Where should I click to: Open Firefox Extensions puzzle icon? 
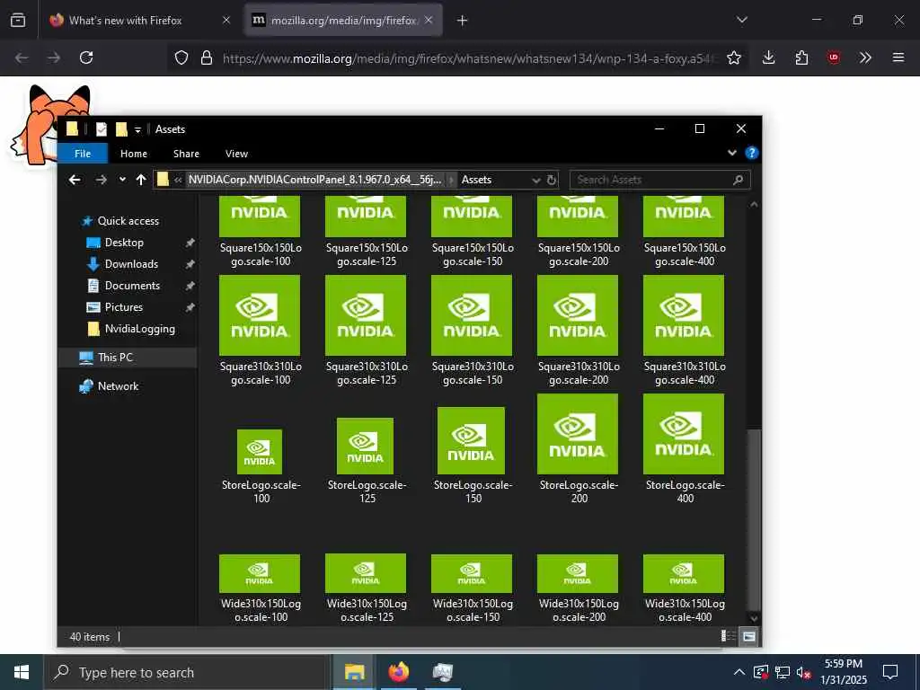pos(801,57)
